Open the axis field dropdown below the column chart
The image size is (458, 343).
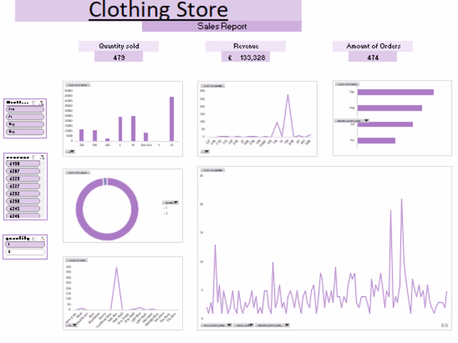(71, 152)
